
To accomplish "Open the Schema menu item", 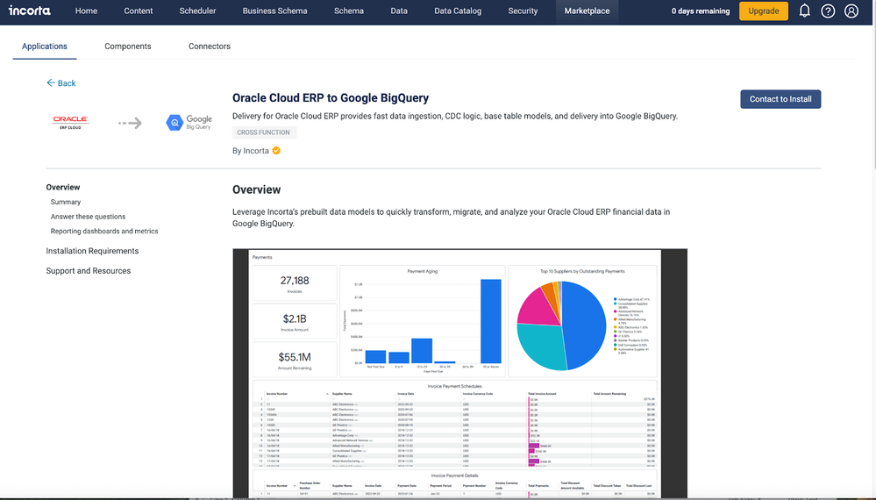I will tap(349, 11).
